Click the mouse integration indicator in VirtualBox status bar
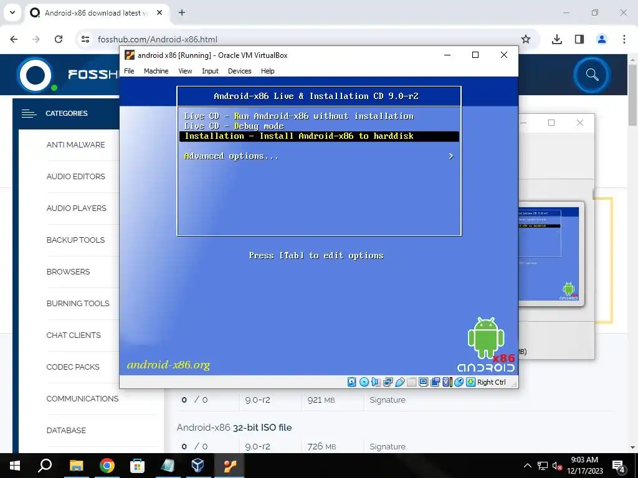 click(459, 382)
